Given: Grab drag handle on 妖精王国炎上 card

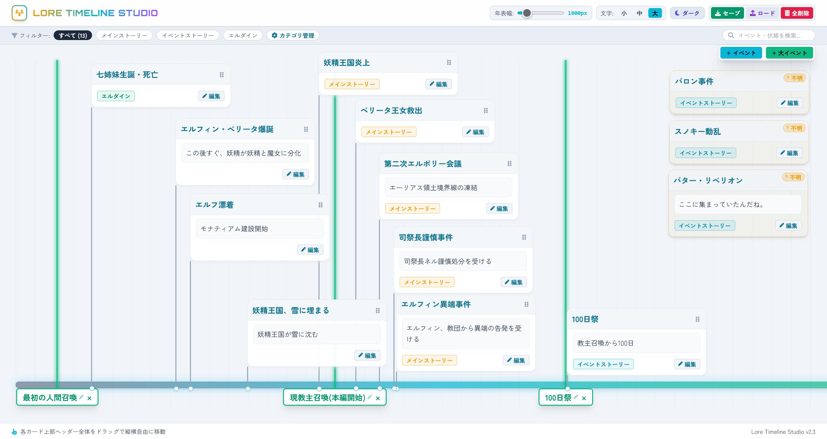Looking at the screenshot, I should [x=449, y=63].
